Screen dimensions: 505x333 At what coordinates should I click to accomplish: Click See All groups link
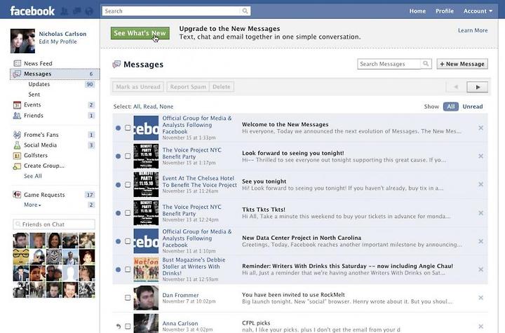[32, 176]
